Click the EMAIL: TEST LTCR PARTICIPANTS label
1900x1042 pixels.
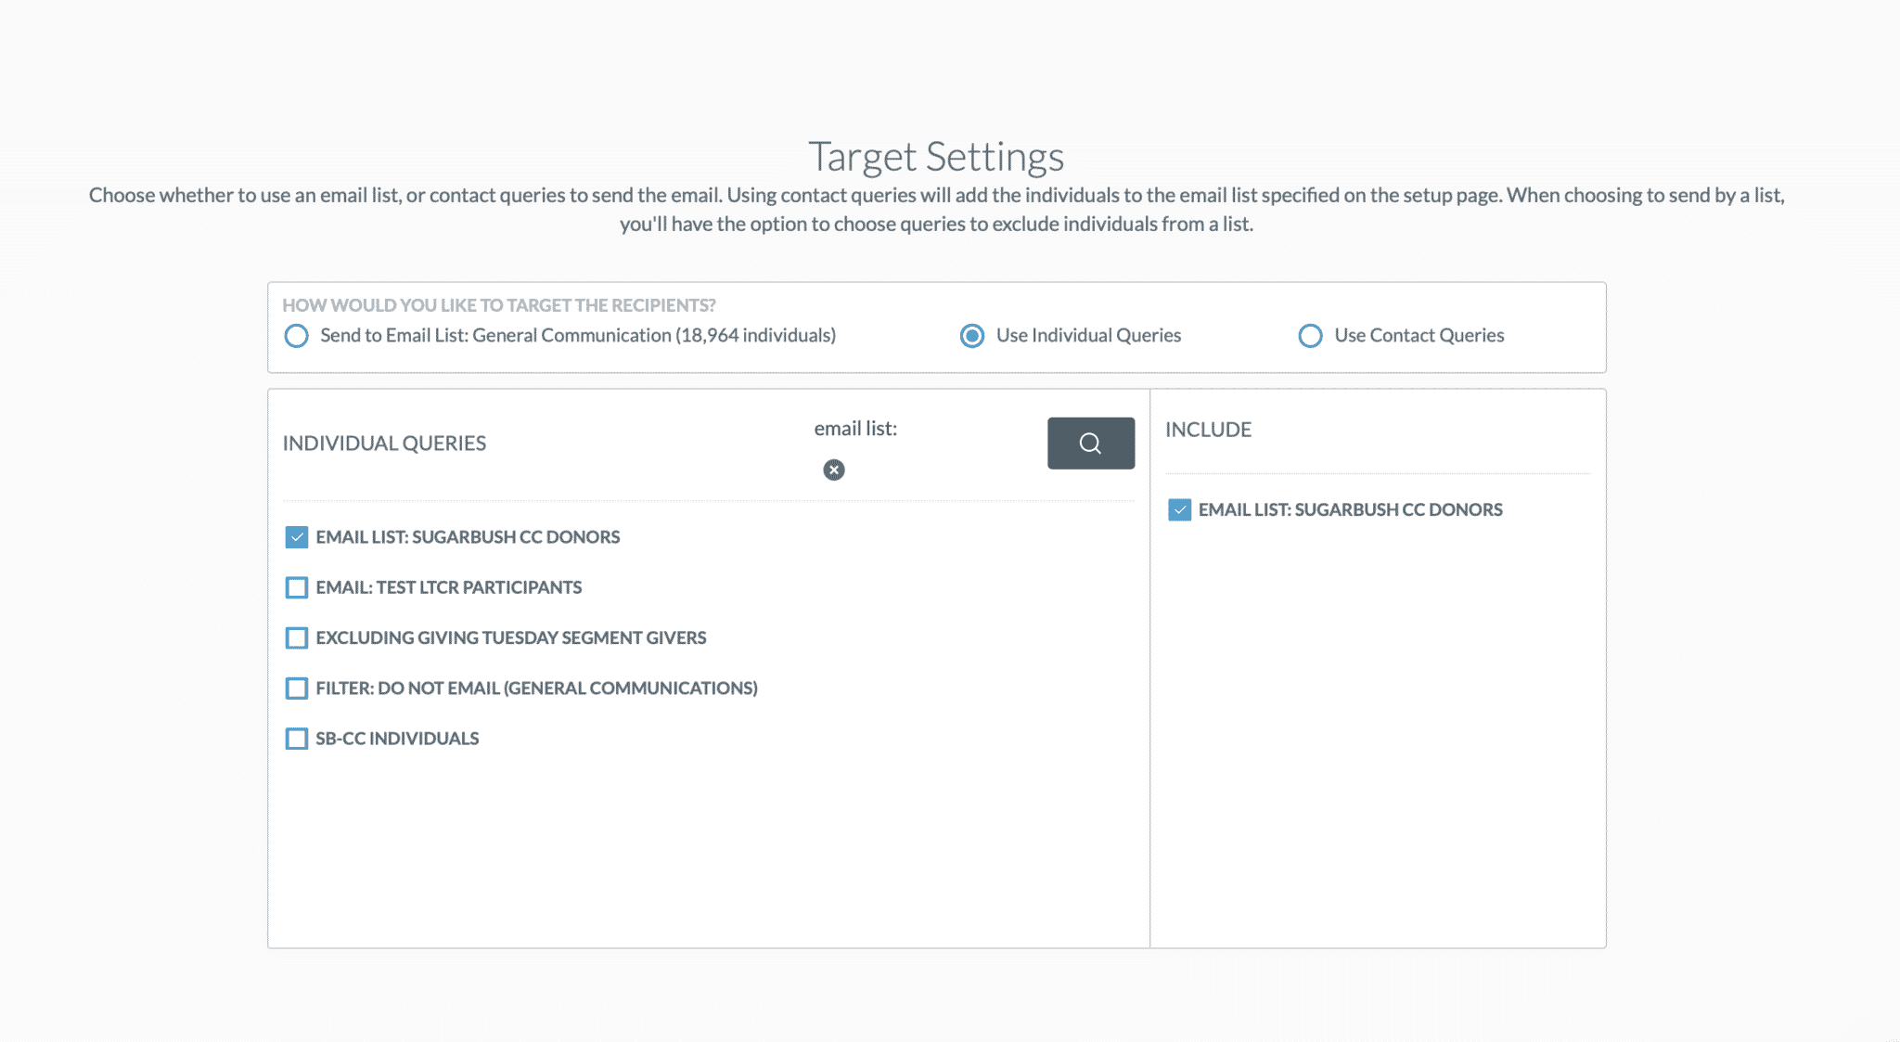(x=448, y=587)
